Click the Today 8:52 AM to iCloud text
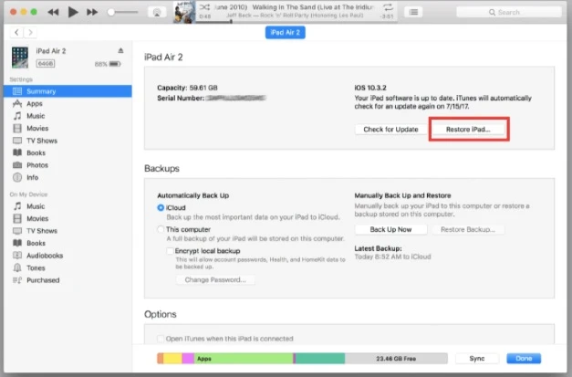 tap(392, 257)
